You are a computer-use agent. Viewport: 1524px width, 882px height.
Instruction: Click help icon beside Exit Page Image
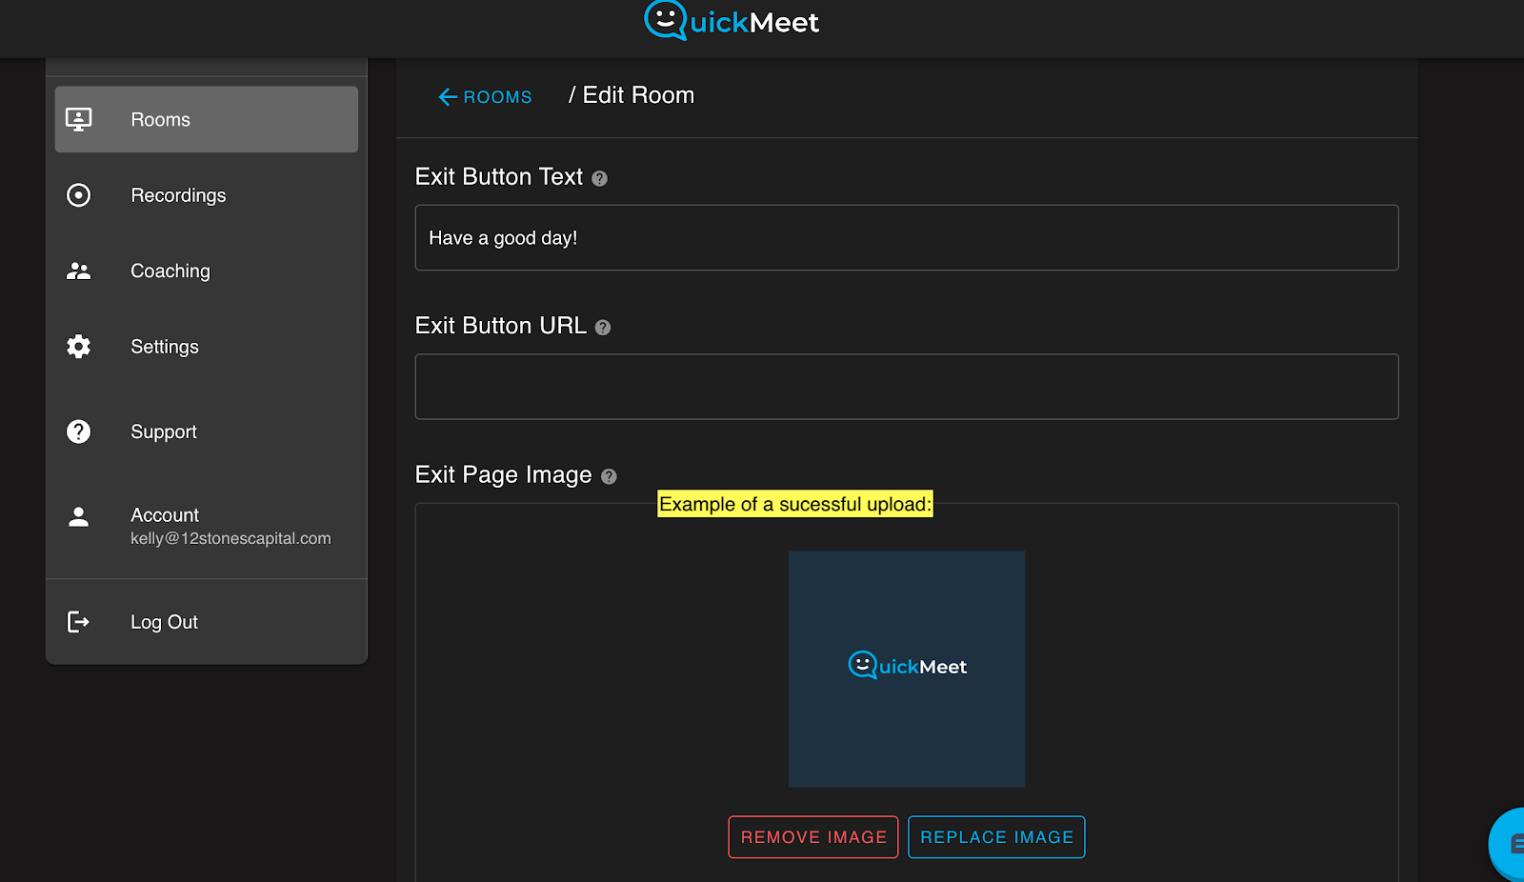[x=609, y=476]
